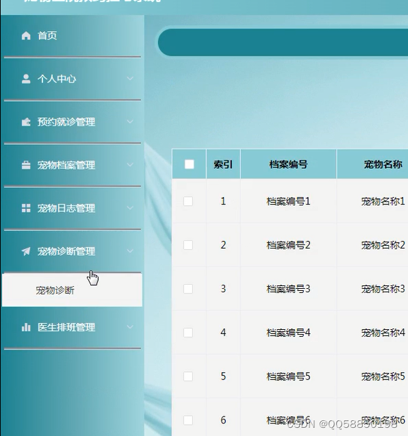Expand the 预约就诊管理 chevron arrow

(130, 122)
